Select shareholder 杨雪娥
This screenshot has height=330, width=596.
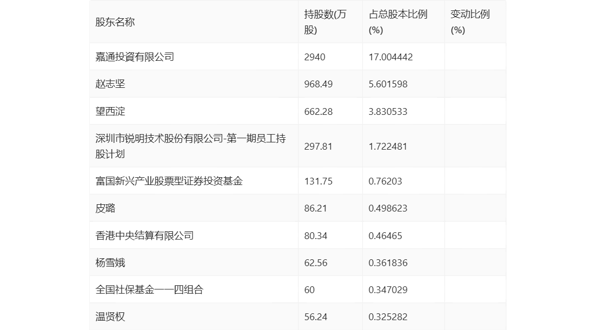(110, 262)
